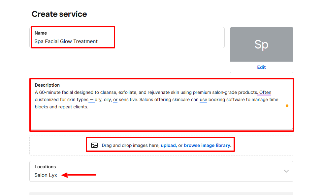324x195 pixels.
Task: Click the Locations label
Action: (45, 167)
